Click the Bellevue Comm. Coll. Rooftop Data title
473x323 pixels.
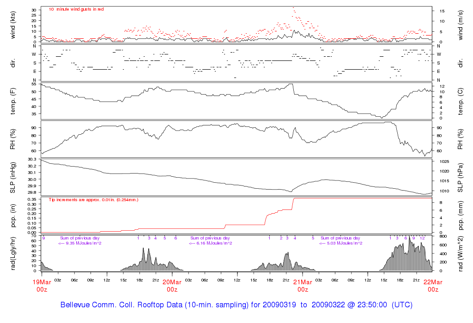point(236,305)
